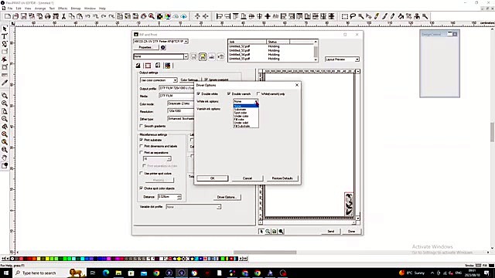Image resolution: width=495 pixels, height=278 pixels.
Task: Enable the Smooth gradients checkbox
Action: (142, 126)
